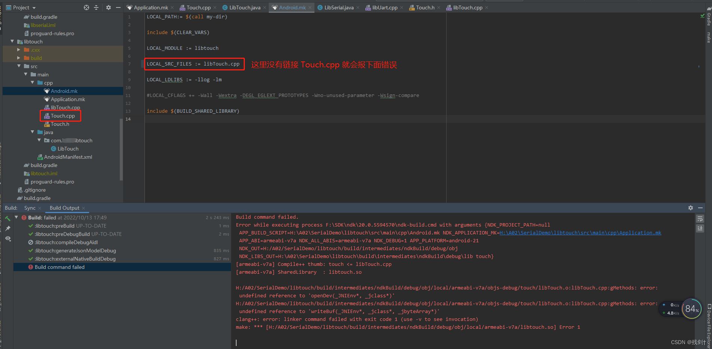Click the memory usage indicator showing 84%

point(692,309)
